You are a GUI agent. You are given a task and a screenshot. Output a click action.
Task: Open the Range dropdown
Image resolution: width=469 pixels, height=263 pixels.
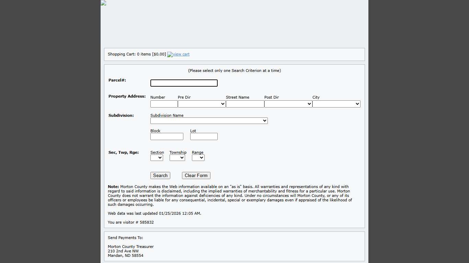[198, 158]
